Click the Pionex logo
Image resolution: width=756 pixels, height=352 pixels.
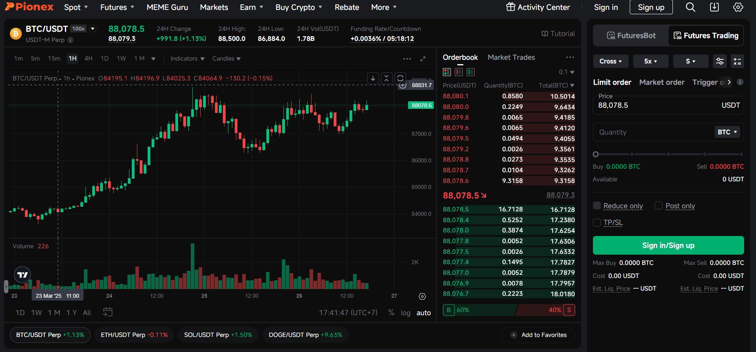click(29, 7)
